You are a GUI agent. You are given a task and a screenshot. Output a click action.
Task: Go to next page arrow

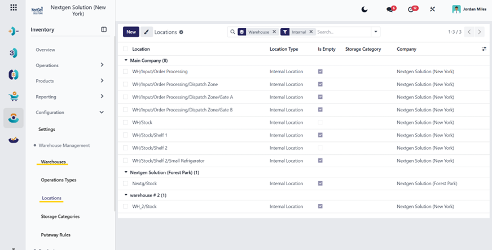(479, 32)
